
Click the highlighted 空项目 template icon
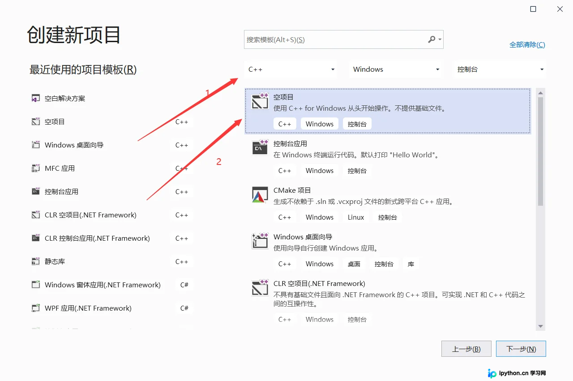pos(260,101)
